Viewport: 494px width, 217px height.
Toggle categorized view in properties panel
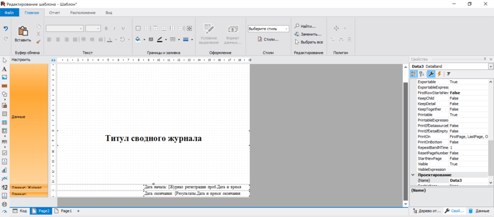(x=413, y=74)
